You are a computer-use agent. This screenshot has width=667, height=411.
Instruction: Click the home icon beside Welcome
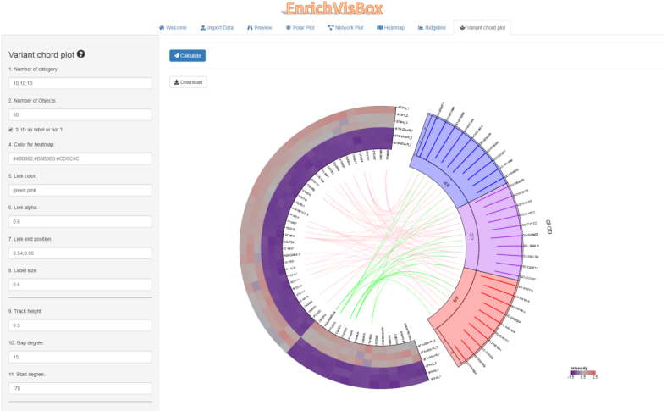(x=162, y=28)
